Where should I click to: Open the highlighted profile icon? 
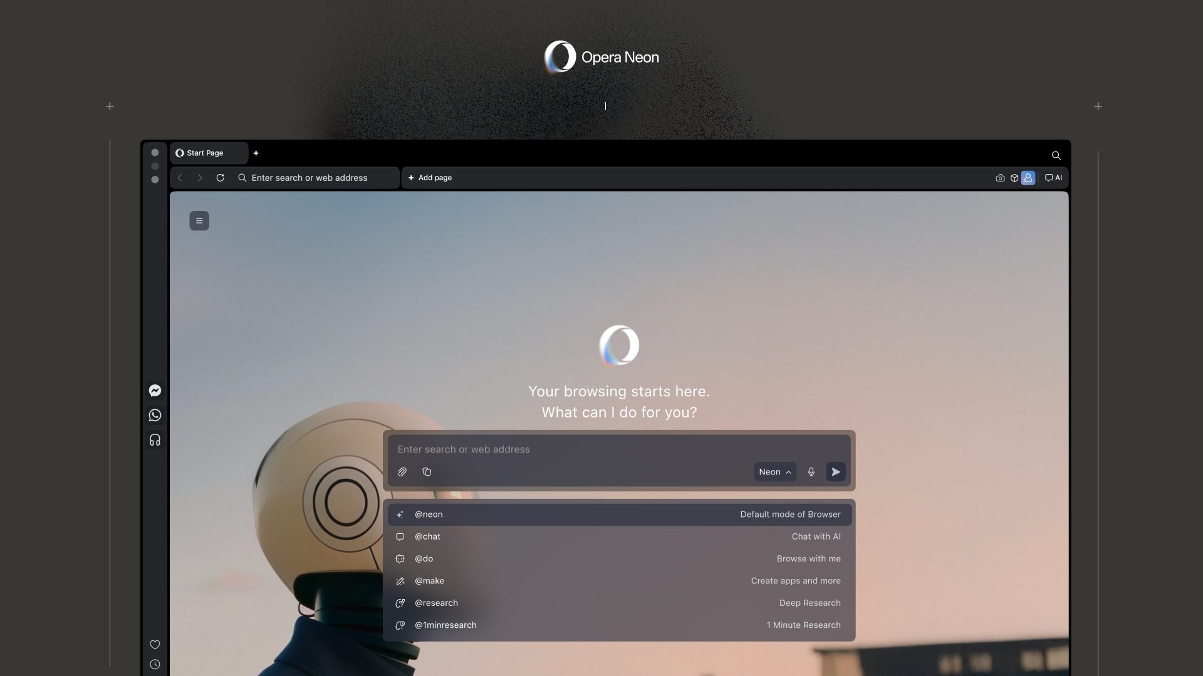pyautogui.click(x=1028, y=178)
